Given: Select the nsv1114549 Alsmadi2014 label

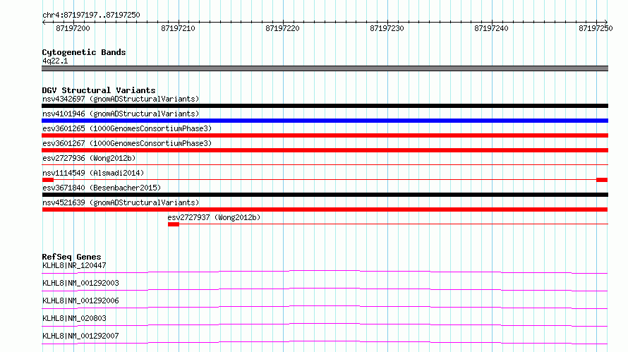Looking at the screenshot, I should pos(93,173).
